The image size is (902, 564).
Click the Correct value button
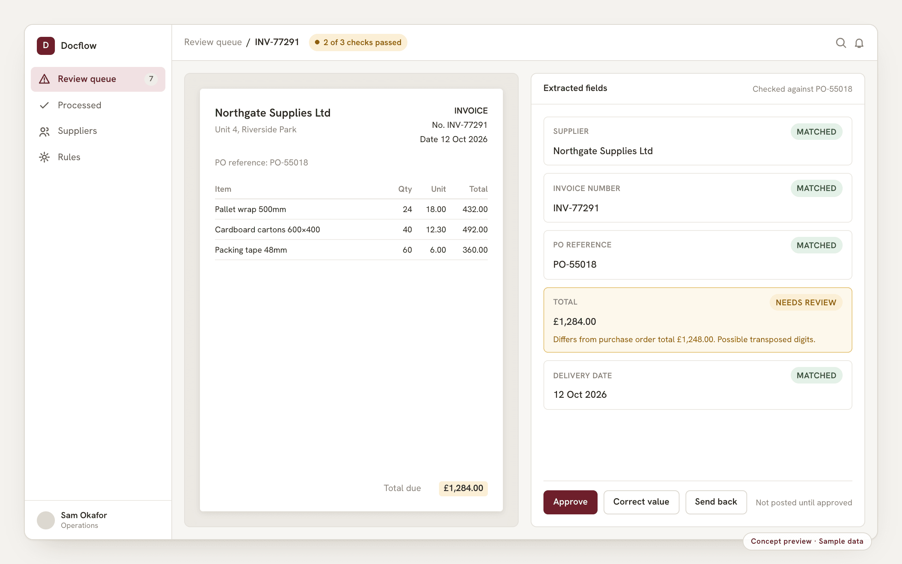(641, 502)
